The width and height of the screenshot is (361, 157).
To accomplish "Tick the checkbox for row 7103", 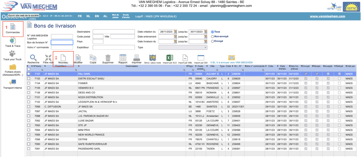I will [x=29, y=79].
